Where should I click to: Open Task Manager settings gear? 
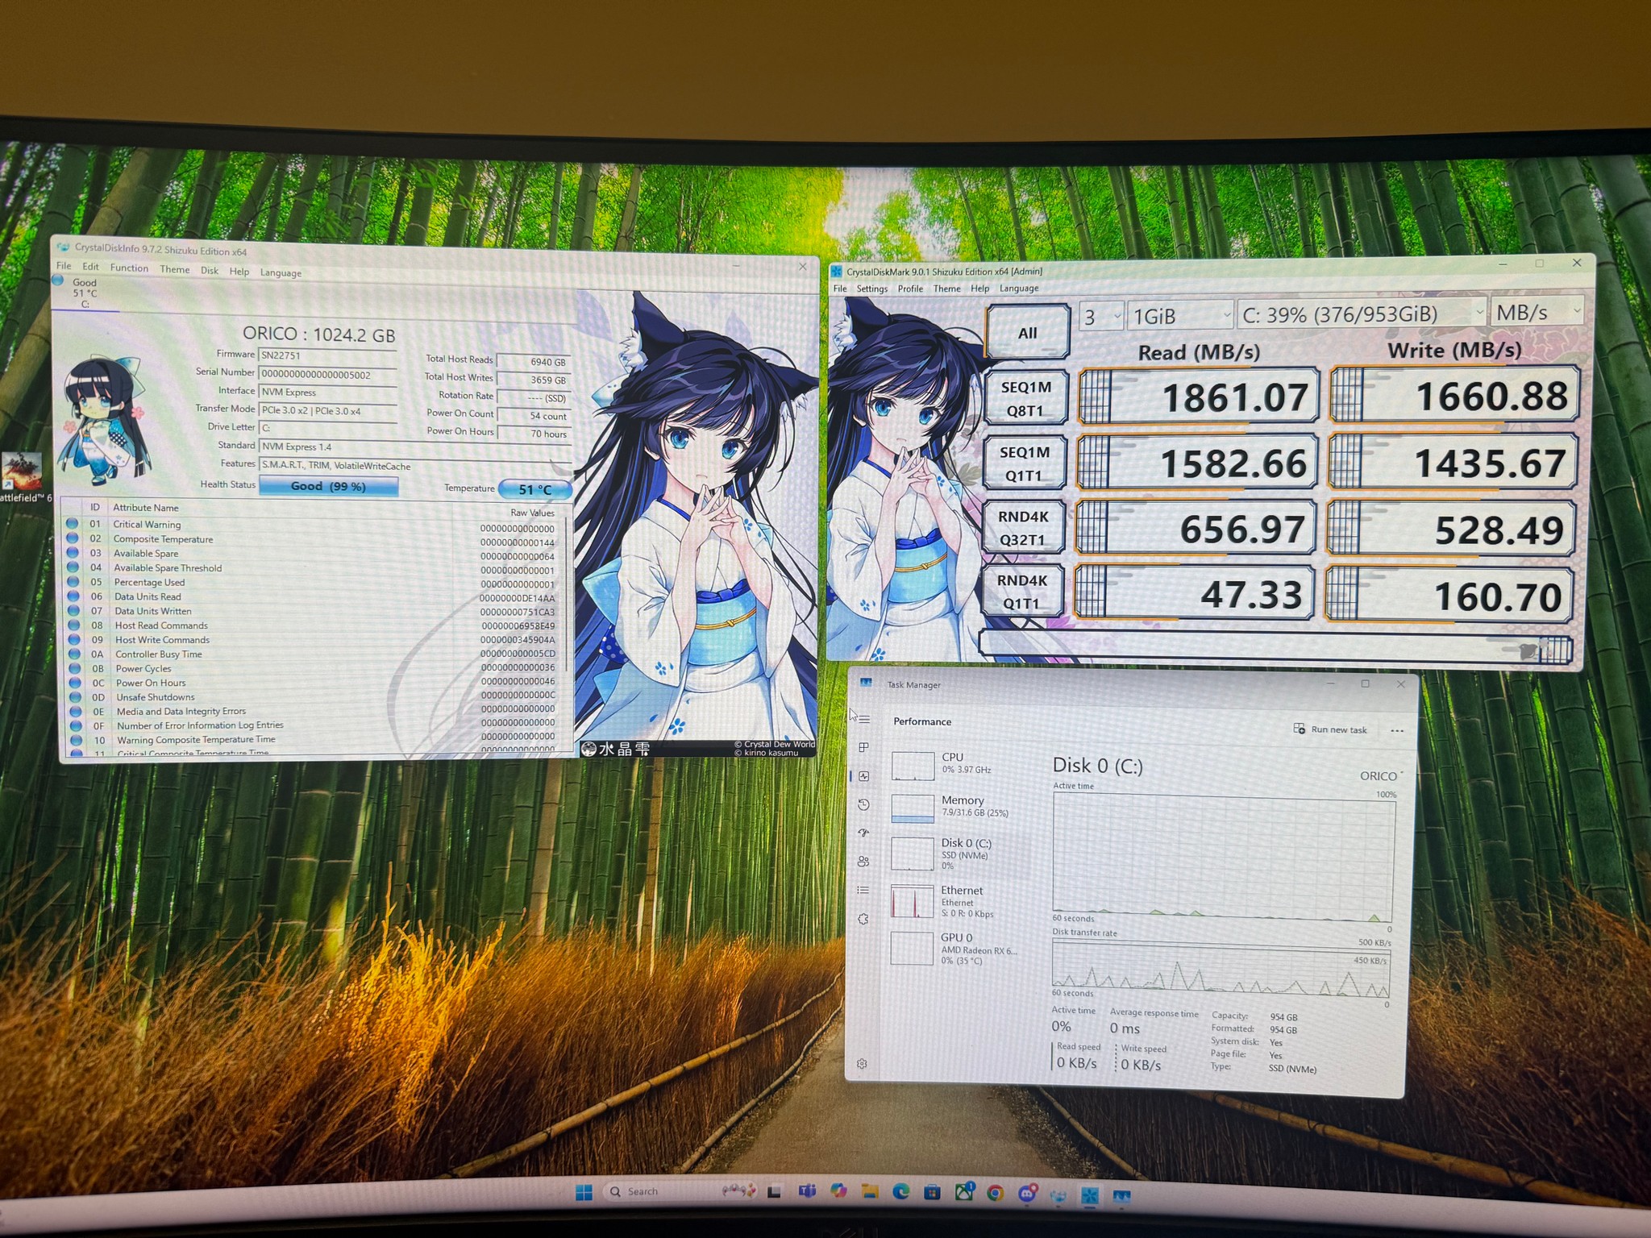point(862,1064)
